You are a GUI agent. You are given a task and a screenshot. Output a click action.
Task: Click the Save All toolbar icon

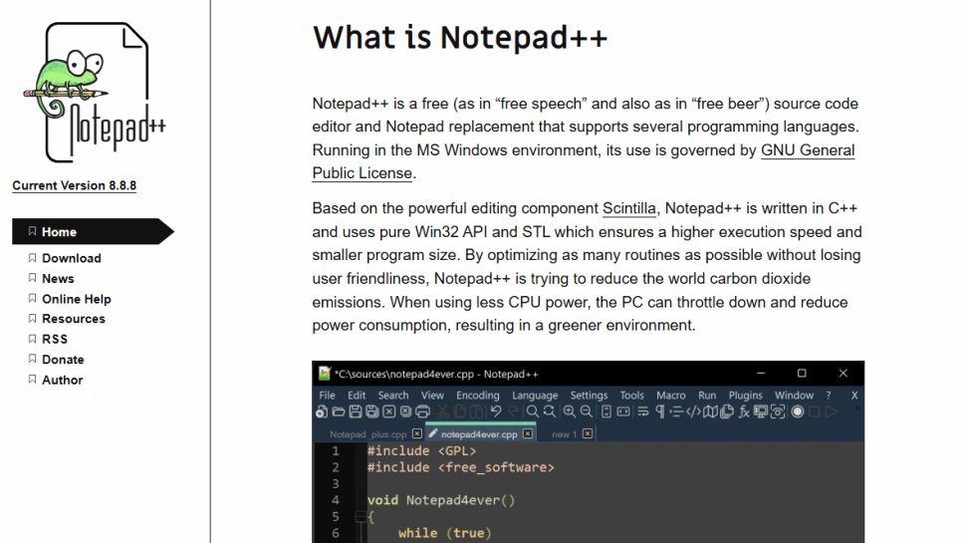[372, 411]
